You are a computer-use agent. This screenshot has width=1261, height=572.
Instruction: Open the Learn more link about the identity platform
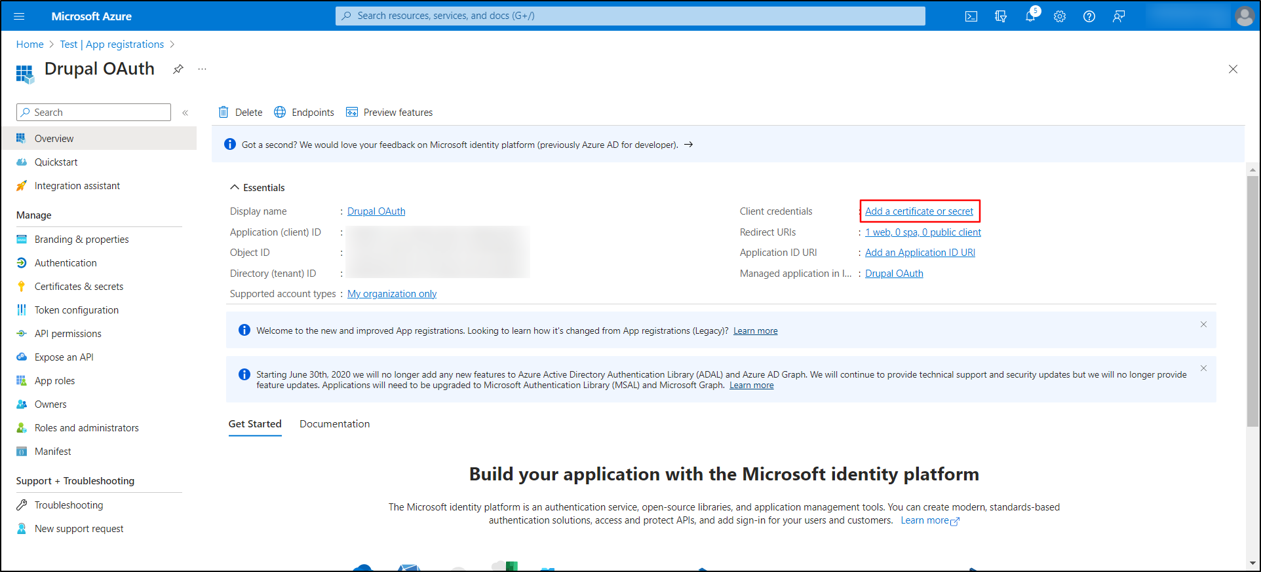click(x=929, y=521)
